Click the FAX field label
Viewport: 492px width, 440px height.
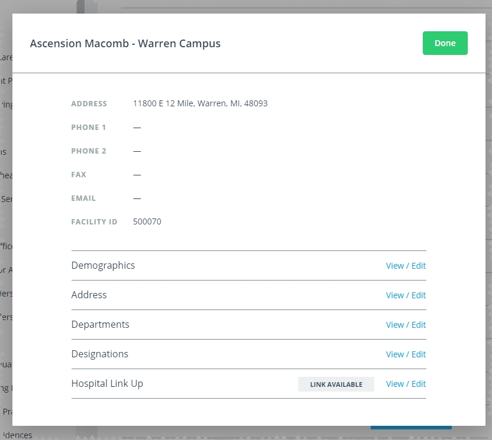click(79, 175)
